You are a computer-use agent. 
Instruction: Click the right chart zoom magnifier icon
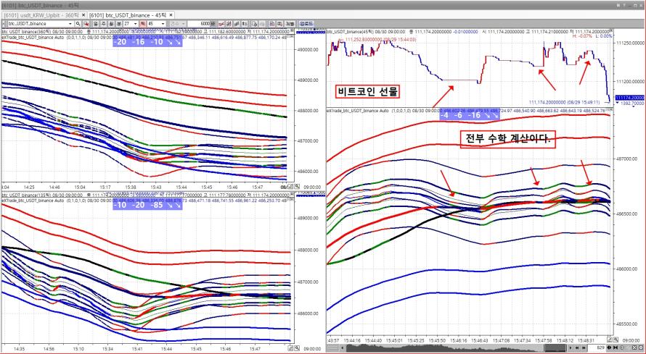coord(616,341)
